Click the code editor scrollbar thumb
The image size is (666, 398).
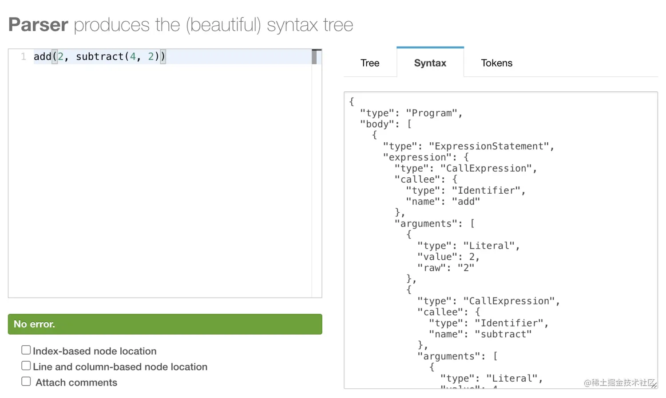314,57
